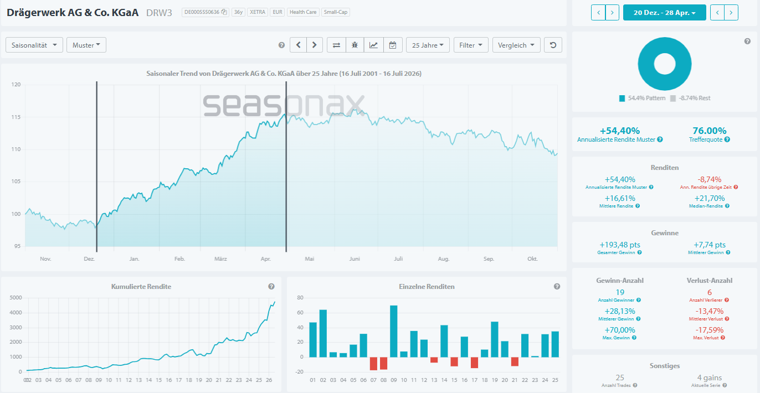Click the +16,61% Mittlere Rendite value
The image size is (760, 393).
click(620, 198)
